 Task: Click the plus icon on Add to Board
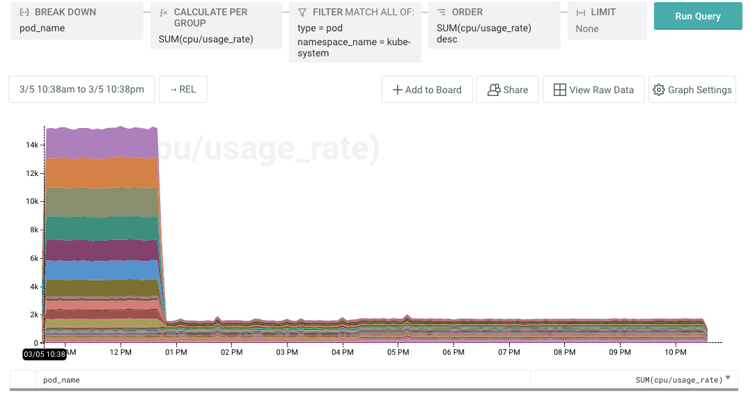(397, 90)
